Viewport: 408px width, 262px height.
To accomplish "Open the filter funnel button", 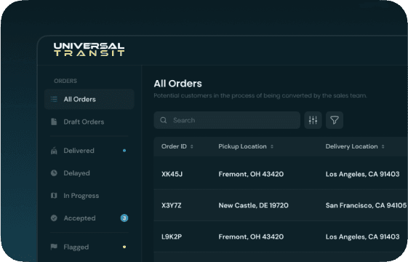I will point(335,120).
